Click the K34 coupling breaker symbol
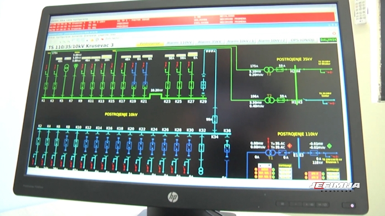Image resolution: width=385 pixels, height=216 pixels. point(215,119)
